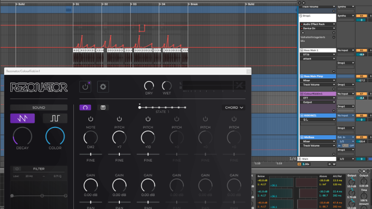Toggle power for the +10 pitch voice
Image resolution: width=372 pixels, height=209 pixels.
[x=148, y=119]
